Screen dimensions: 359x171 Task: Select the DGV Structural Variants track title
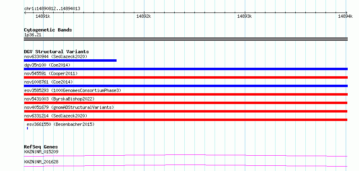[56, 52]
